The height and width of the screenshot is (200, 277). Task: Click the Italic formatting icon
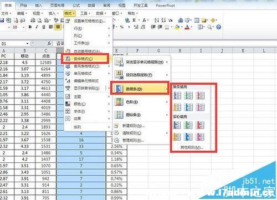37,27
